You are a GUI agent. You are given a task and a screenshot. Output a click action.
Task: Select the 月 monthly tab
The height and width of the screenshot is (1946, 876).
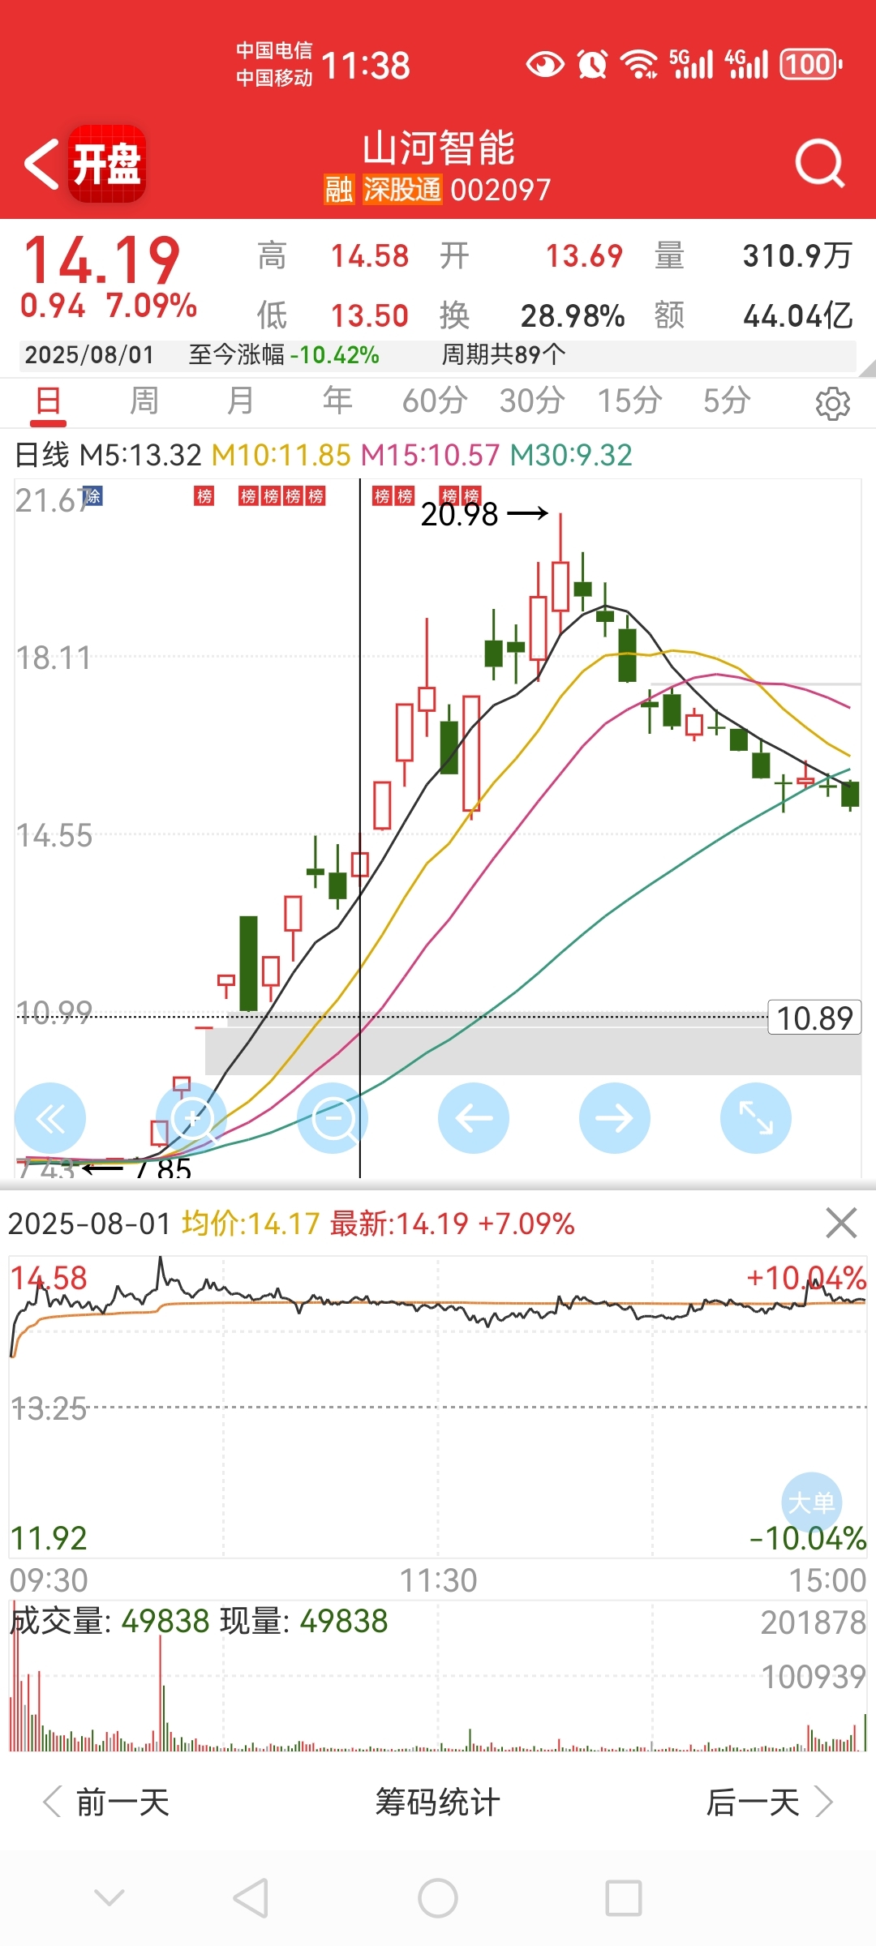pos(241,401)
